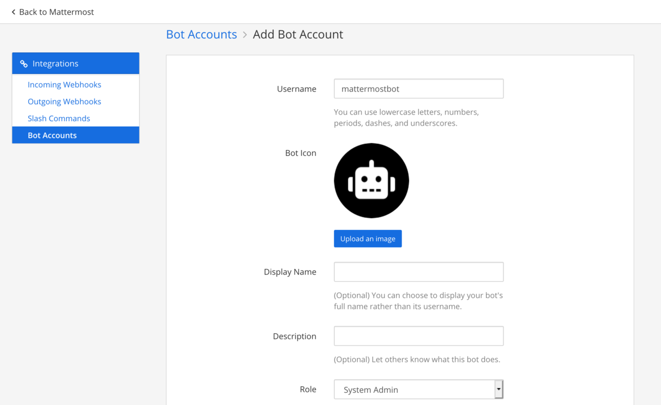This screenshot has height=405, width=661.
Task: Click the robot bot icon image
Action: pos(371,181)
